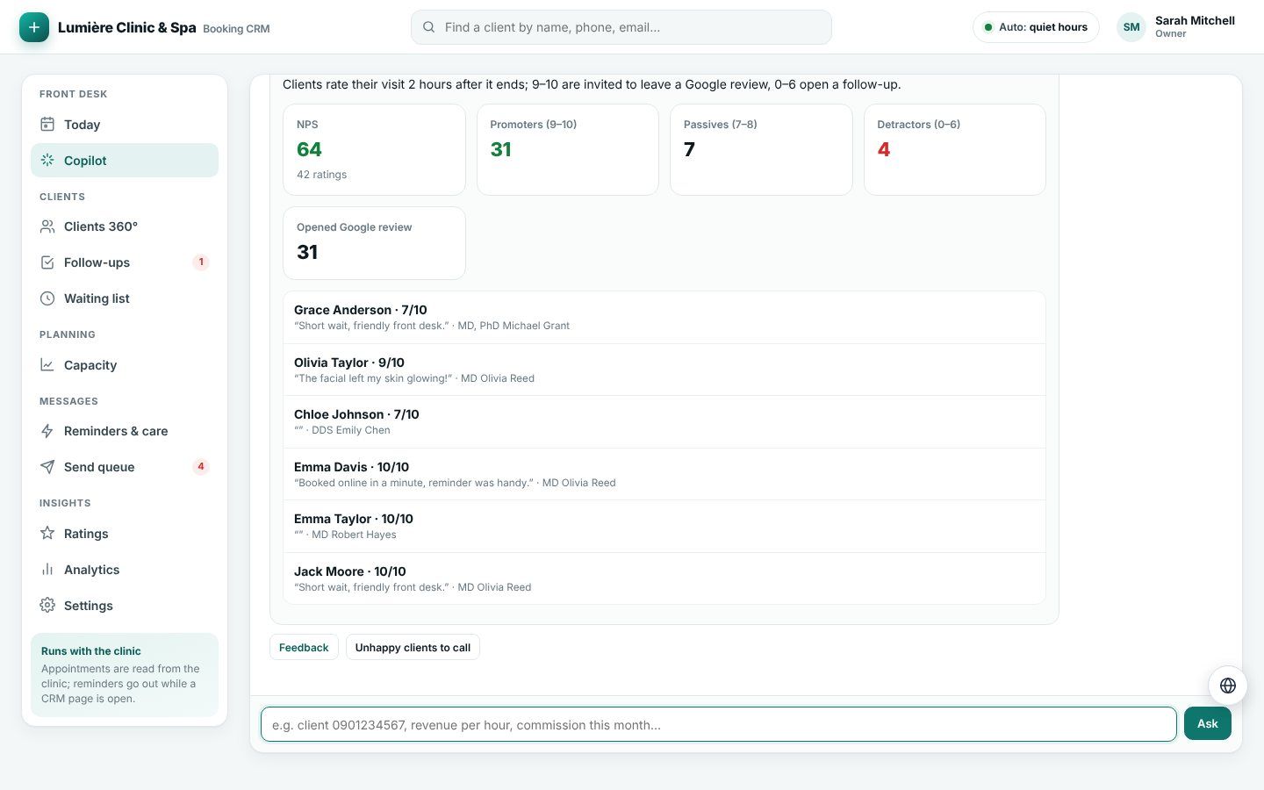The image size is (1264, 790).
Task: Click the Opened Google review card
Action: 374,243
